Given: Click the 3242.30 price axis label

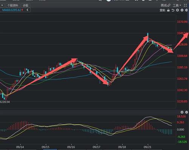Looking at the screenshot, I should click(182, 90).
